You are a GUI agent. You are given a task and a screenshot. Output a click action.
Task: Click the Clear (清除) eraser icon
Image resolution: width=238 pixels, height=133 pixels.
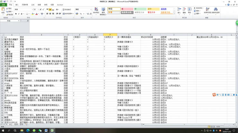tap(195, 13)
